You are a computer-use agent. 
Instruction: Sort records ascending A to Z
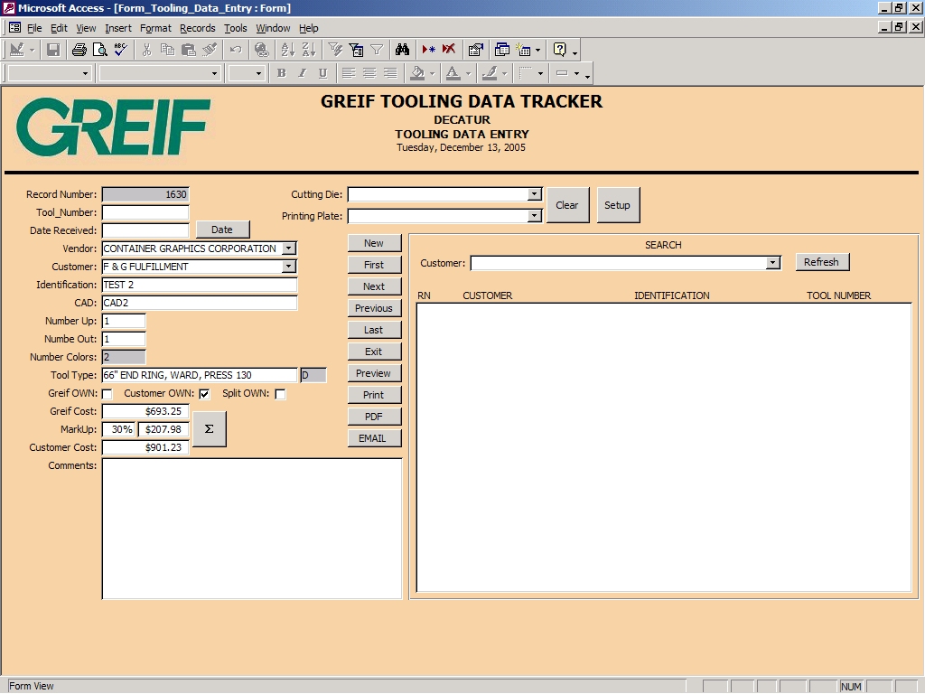point(287,51)
